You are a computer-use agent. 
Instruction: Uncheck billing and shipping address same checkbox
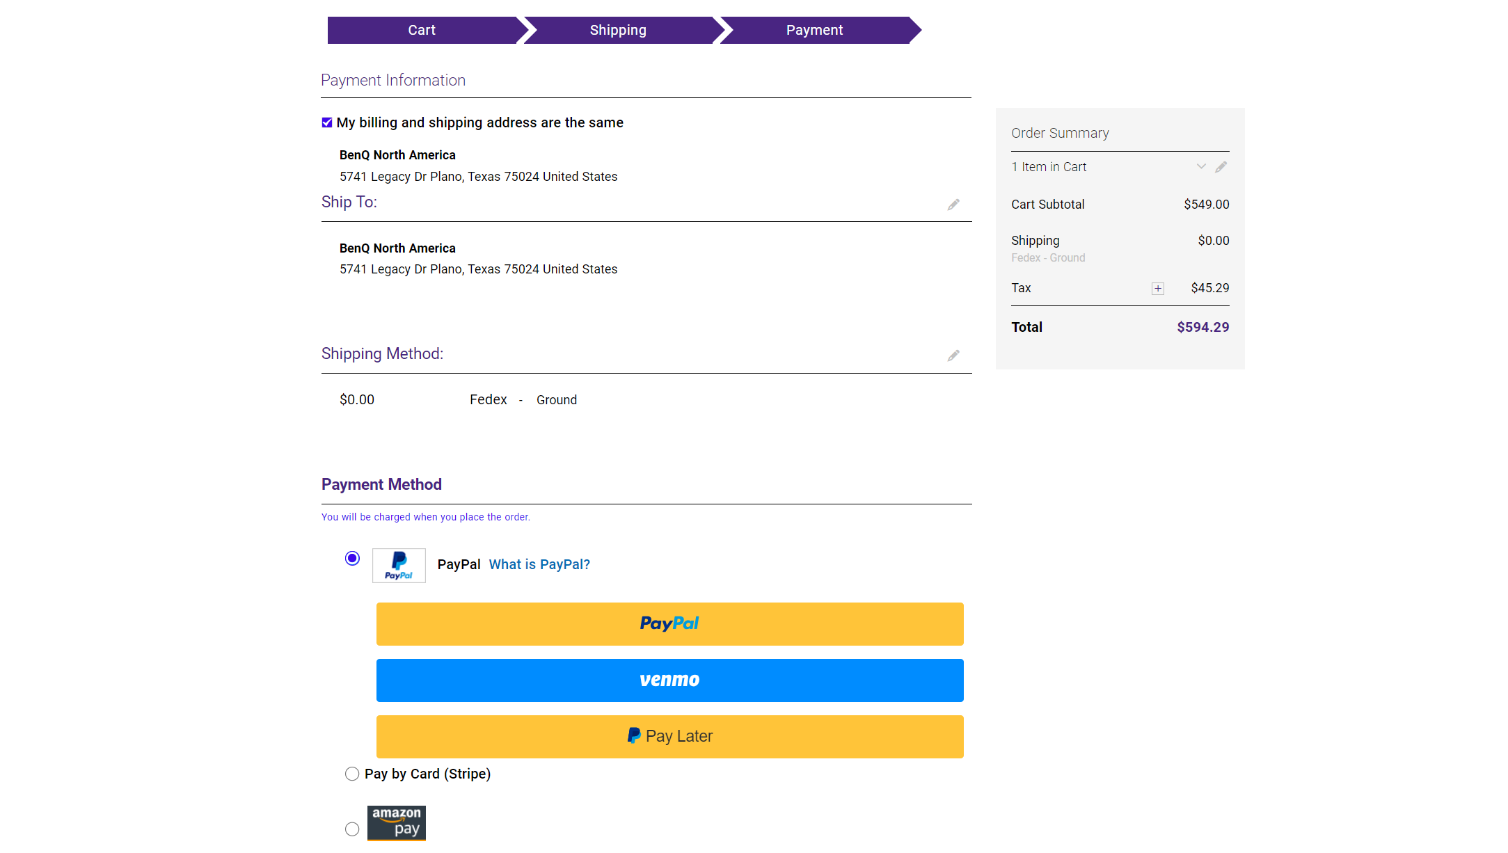point(327,122)
